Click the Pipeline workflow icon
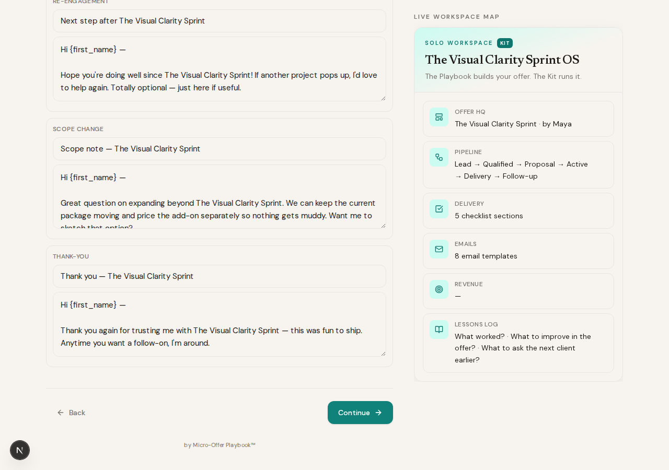669x470 pixels. (x=439, y=157)
